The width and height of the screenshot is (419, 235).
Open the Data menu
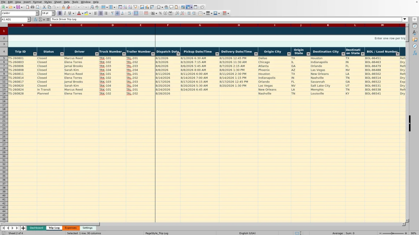[x=66, y=2]
